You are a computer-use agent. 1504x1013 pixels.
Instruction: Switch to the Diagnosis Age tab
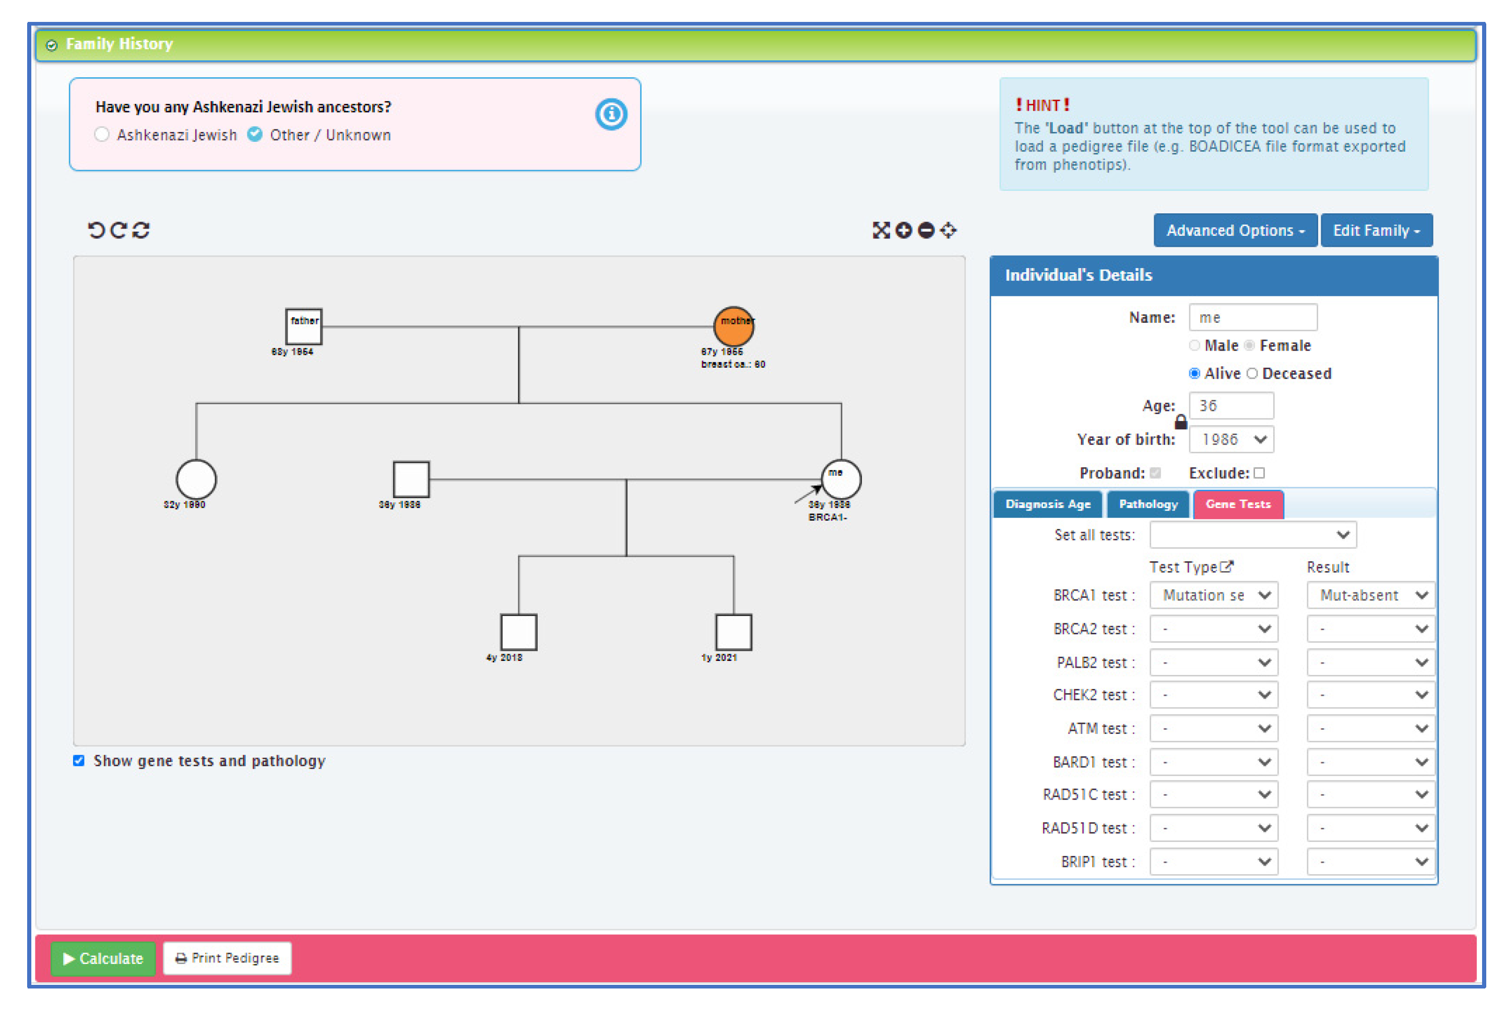tap(1048, 504)
